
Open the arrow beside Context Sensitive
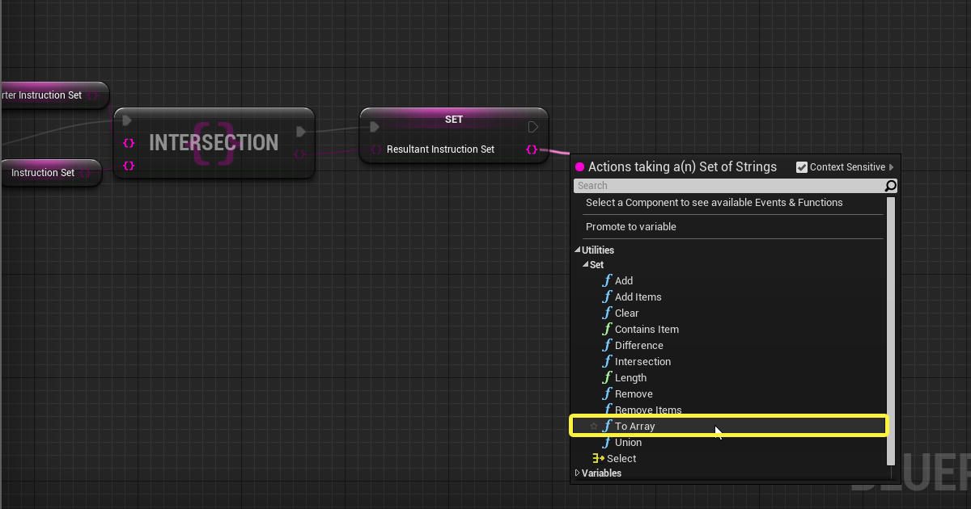point(892,167)
